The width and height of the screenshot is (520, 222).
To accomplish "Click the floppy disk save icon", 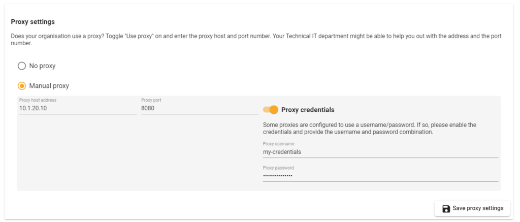I will [446, 208].
